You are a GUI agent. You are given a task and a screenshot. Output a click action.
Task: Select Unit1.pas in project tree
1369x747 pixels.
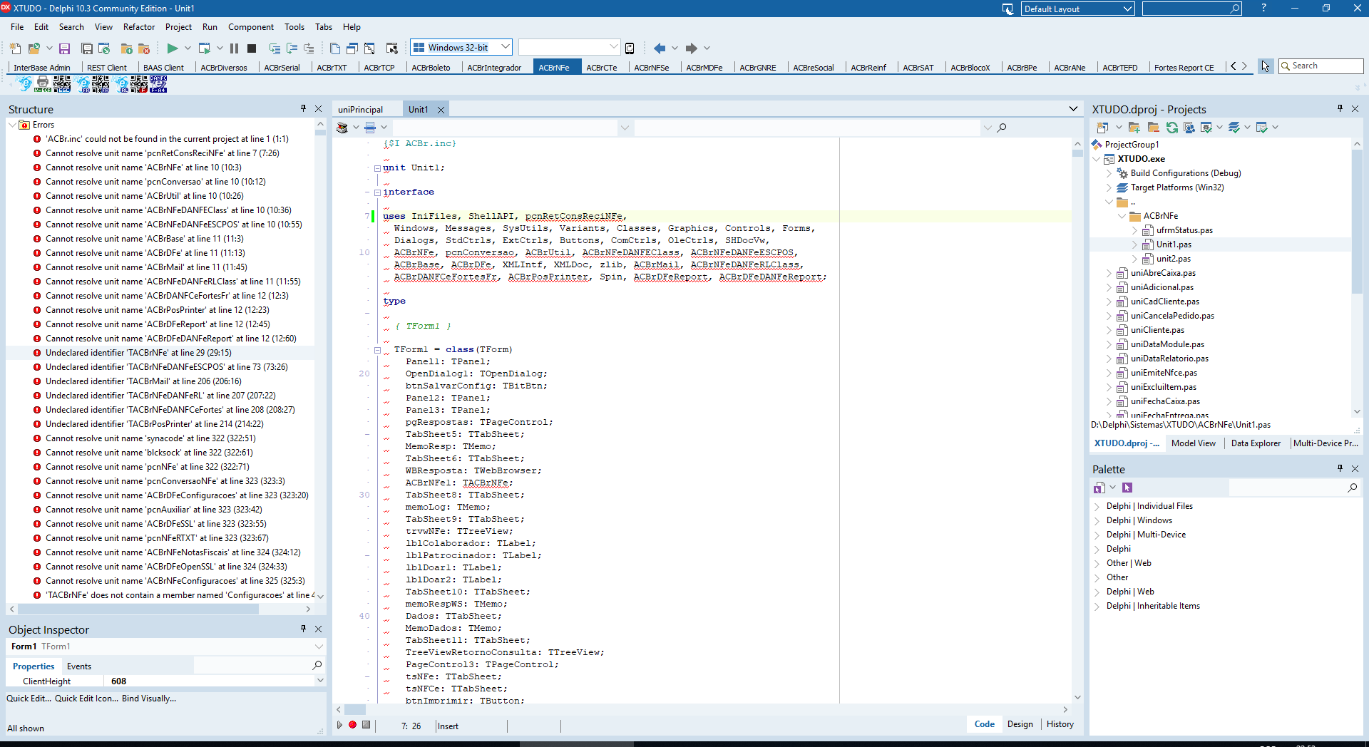pyautogui.click(x=1174, y=244)
